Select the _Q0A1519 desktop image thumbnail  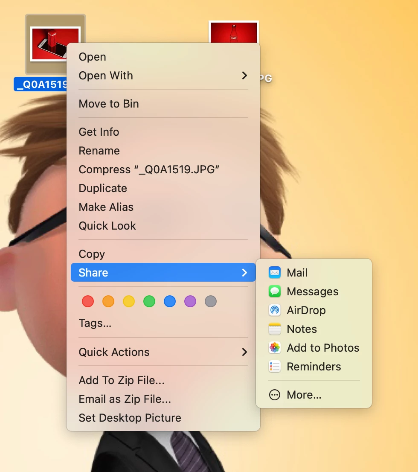click(x=49, y=44)
